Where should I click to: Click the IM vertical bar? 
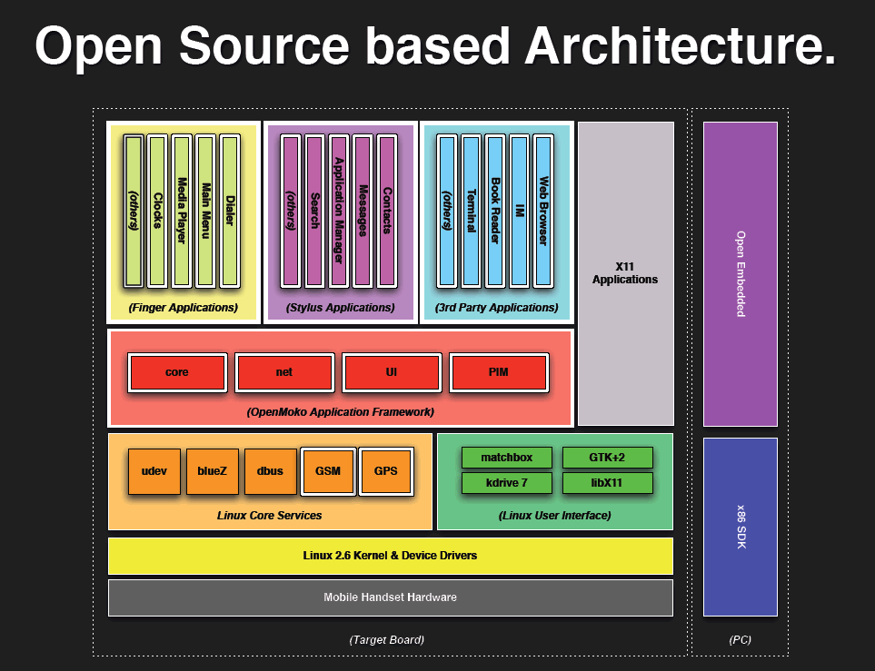[519, 211]
